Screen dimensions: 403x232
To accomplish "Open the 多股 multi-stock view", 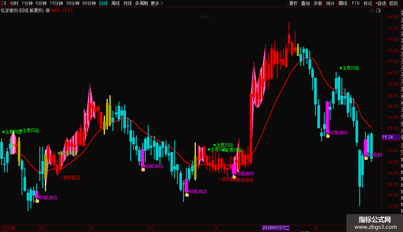I will pyautogui.click(x=318, y=3).
